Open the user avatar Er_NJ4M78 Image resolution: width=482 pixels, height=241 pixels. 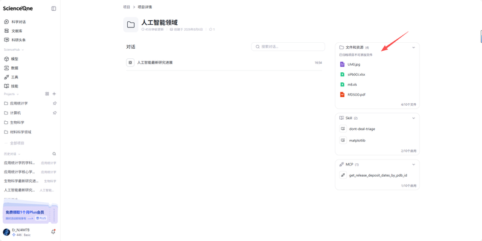coord(7,232)
